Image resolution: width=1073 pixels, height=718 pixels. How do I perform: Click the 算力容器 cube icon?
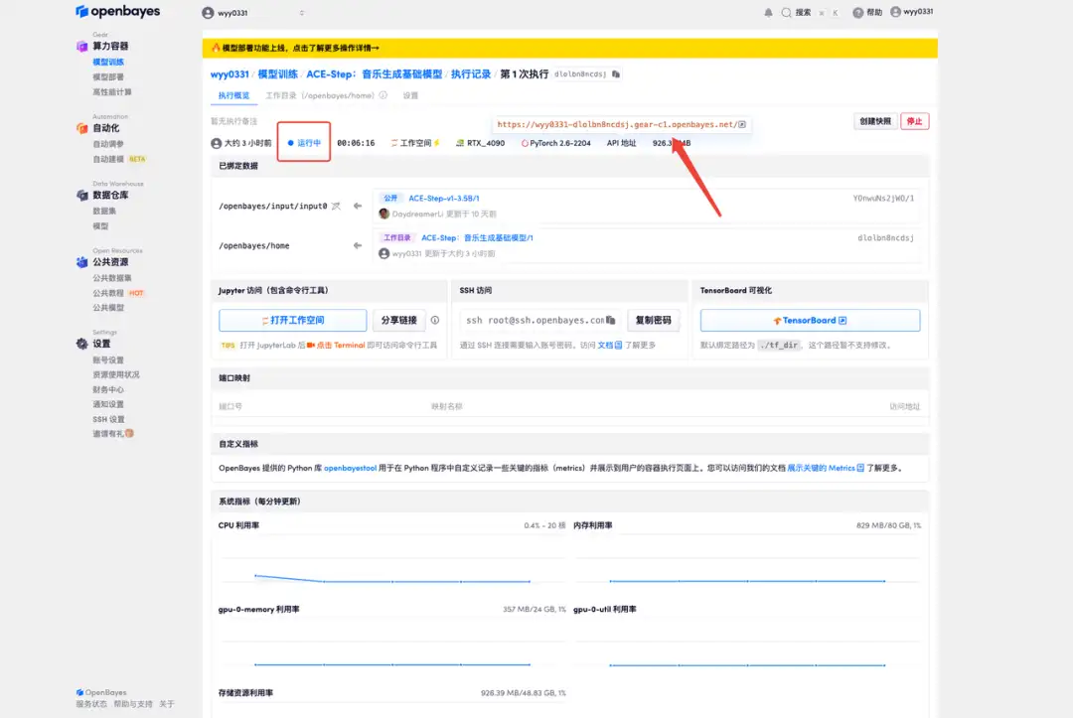click(82, 46)
